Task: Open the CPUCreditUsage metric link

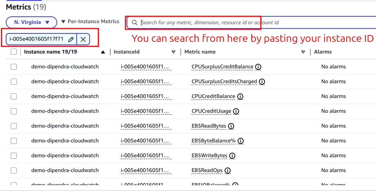Action: click(211, 111)
